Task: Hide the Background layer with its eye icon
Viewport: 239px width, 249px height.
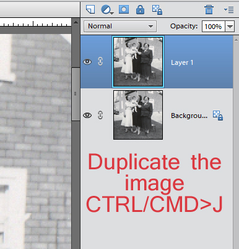Action: point(87,115)
